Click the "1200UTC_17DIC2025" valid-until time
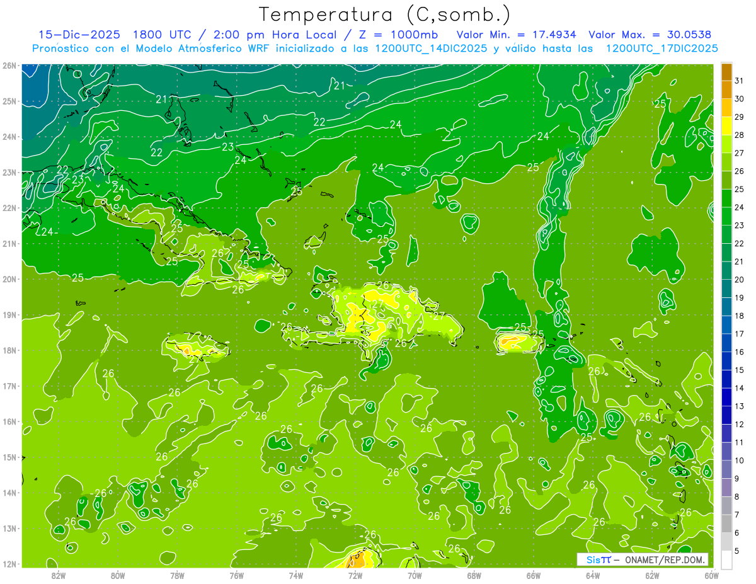The image size is (756, 584). pyautogui.click(x=661, y=48)
